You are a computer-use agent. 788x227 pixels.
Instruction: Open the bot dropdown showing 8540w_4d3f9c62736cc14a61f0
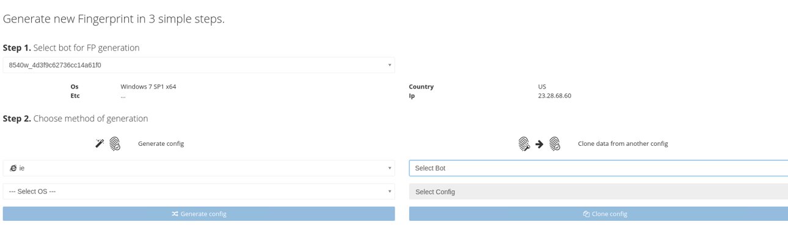[x=199, y=65]
